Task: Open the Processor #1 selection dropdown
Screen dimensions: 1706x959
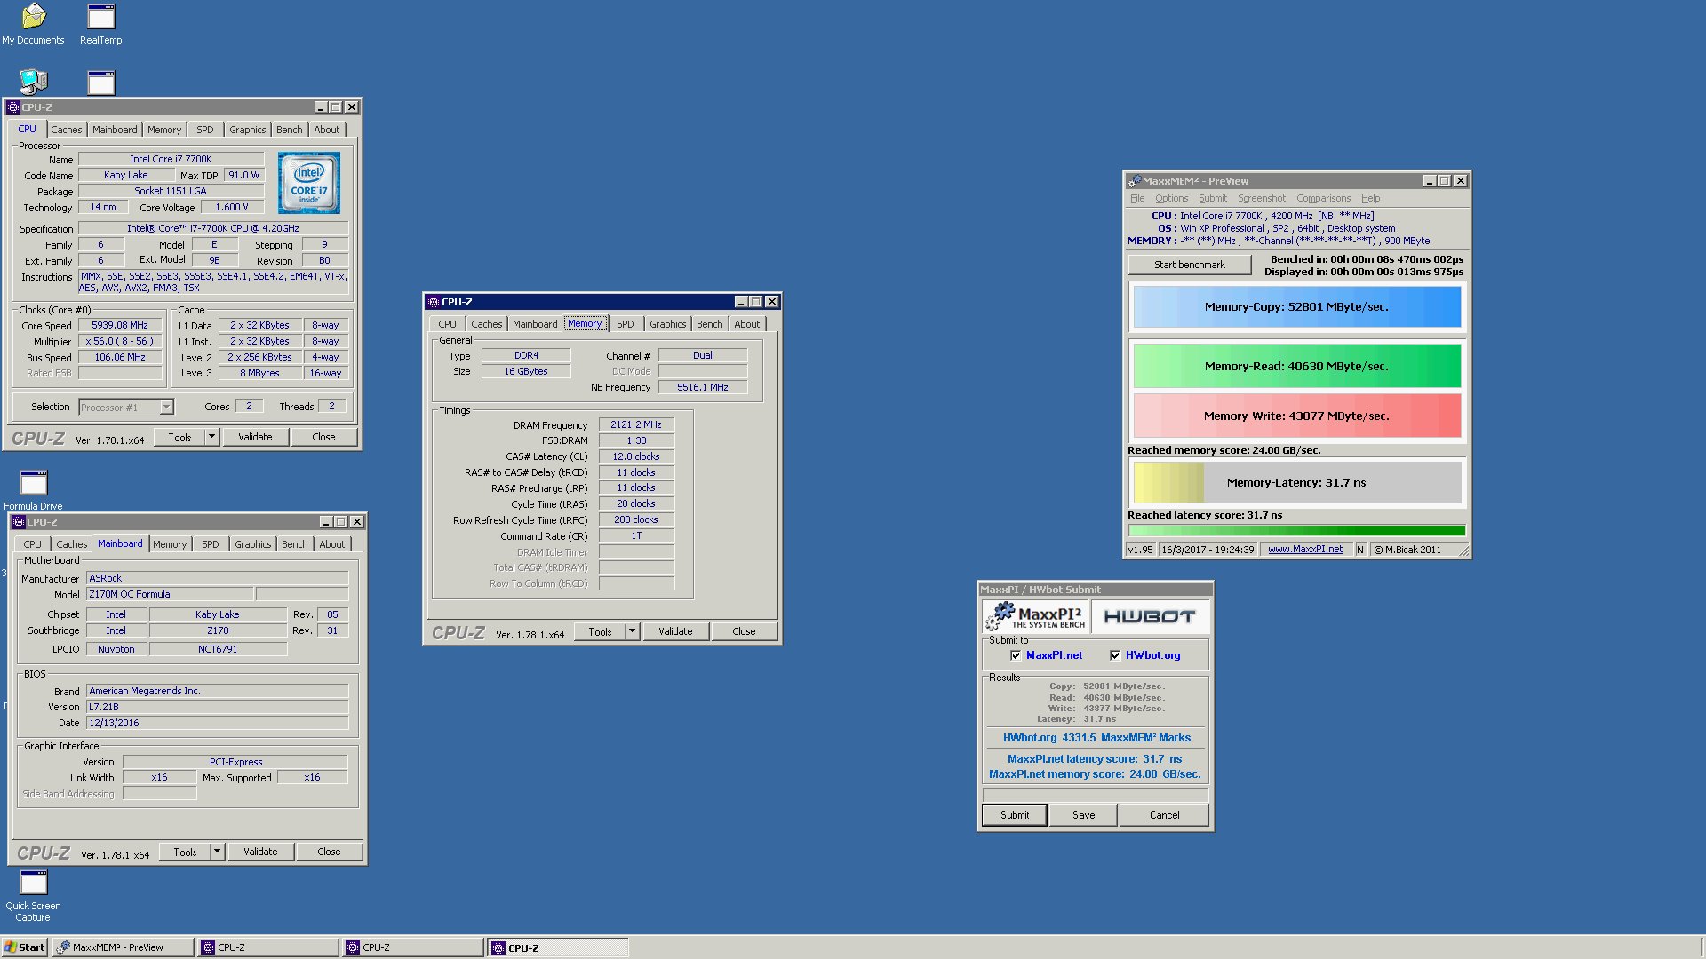Action: [166, 407]
